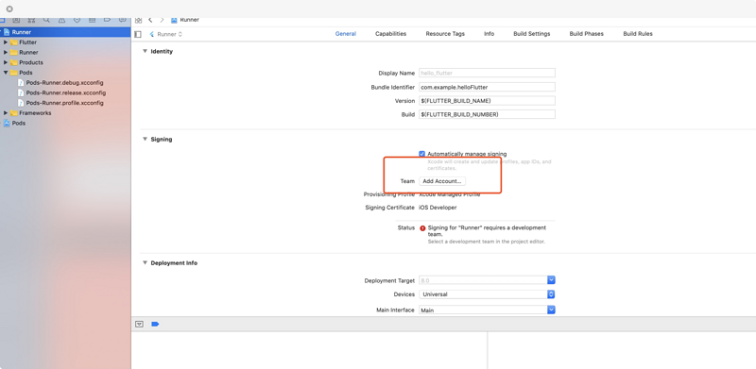This screenshot has width=756, height=369.
Task: Hide the debug area toggle icon
Action: 139,325
